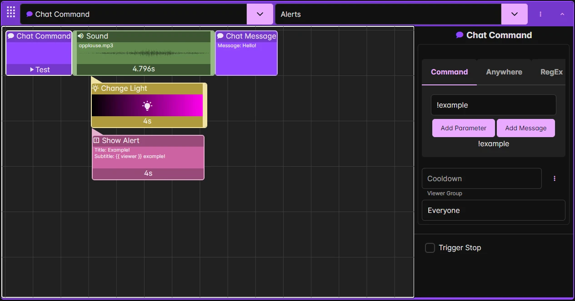Viewport: 575px width, 301px height.
Task: Click the !example command input field
Action: pos(494,105)
